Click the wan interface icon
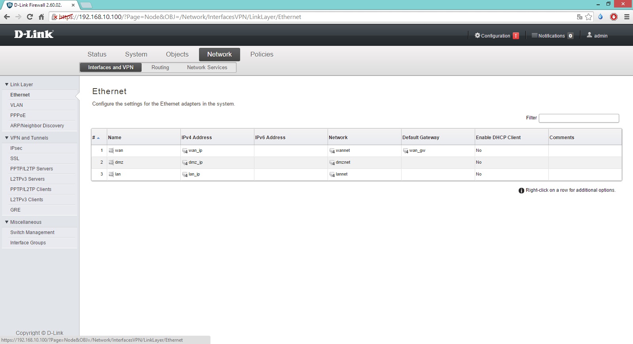Screen dimensions: 633x344 pyautogui.click(x=111, y=151)
